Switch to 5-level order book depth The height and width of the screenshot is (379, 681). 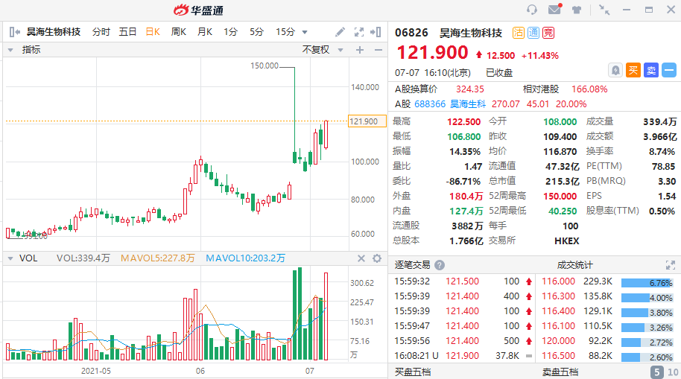(x=657, y=372)
